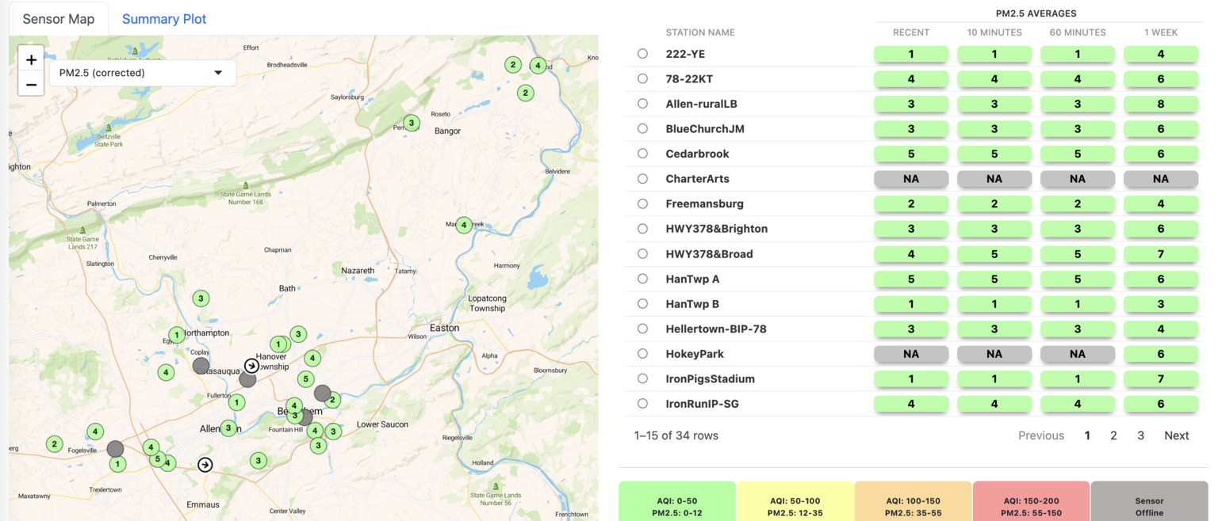
Task: Click the offline gray sensor near Copley
Action: (201, 365)
